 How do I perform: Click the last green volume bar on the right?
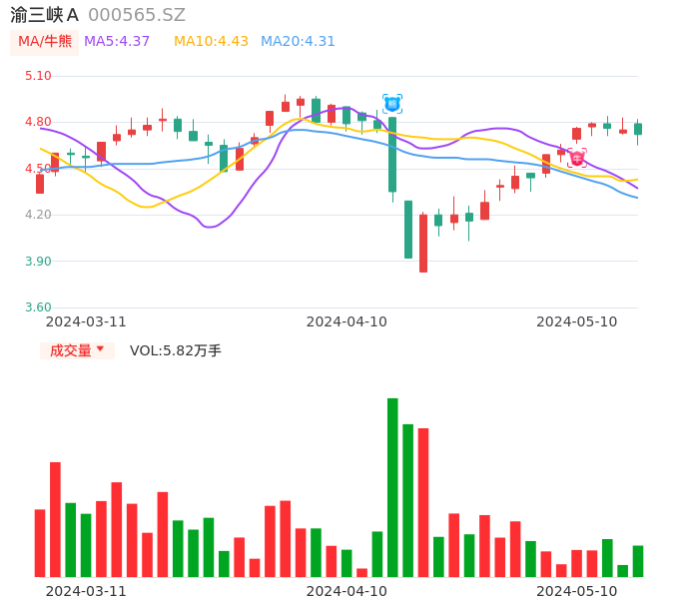pyautogui.click(x=638, y=561)
